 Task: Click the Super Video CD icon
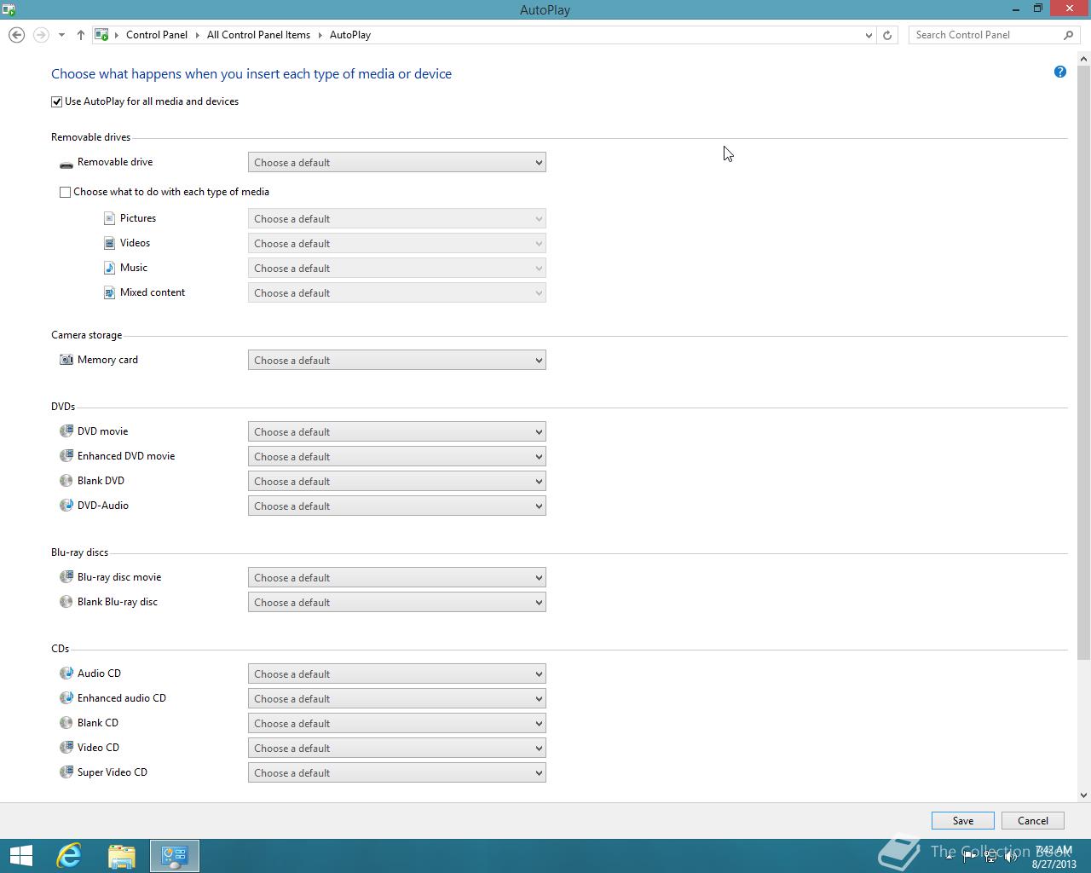coord(66,772)
